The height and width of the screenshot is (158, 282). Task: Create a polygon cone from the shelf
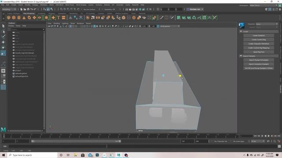24,18
